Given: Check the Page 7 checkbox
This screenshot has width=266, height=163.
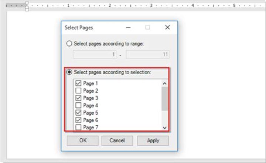Looking at the screenshot, I should (x=78, y=127).
